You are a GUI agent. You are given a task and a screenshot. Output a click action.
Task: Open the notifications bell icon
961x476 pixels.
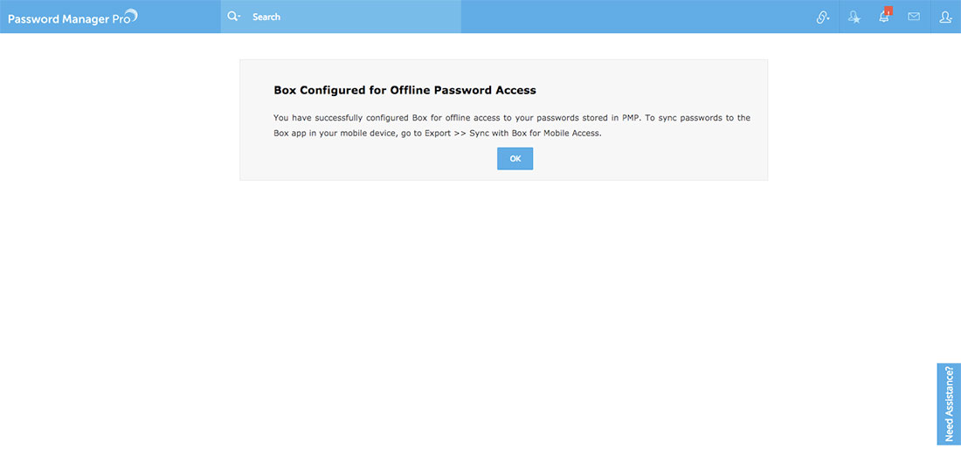(884, 17)
